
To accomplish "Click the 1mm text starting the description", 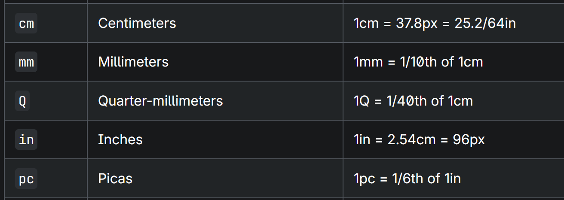I will pyautogui.click(x=368, y=62).
